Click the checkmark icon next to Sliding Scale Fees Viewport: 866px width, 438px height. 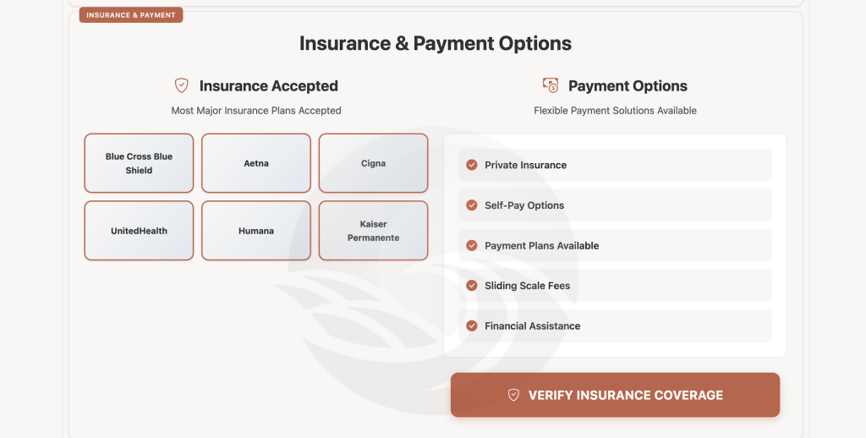tap(472, 286)
